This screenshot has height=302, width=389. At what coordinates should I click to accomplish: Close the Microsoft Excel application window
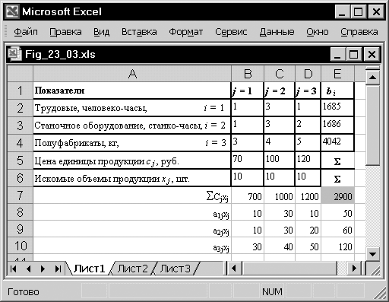[x=376, y=11]
